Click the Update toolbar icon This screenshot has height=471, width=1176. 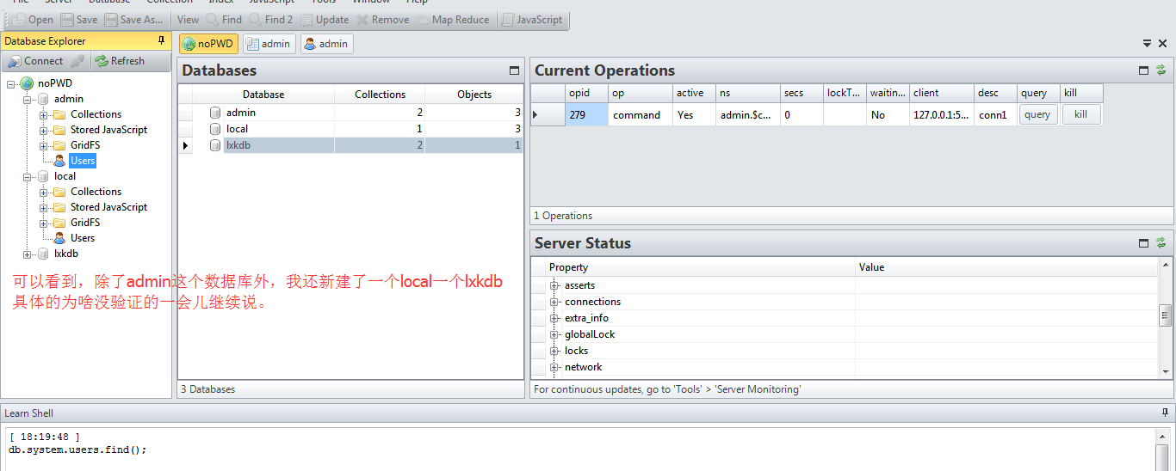pos(325,20)
